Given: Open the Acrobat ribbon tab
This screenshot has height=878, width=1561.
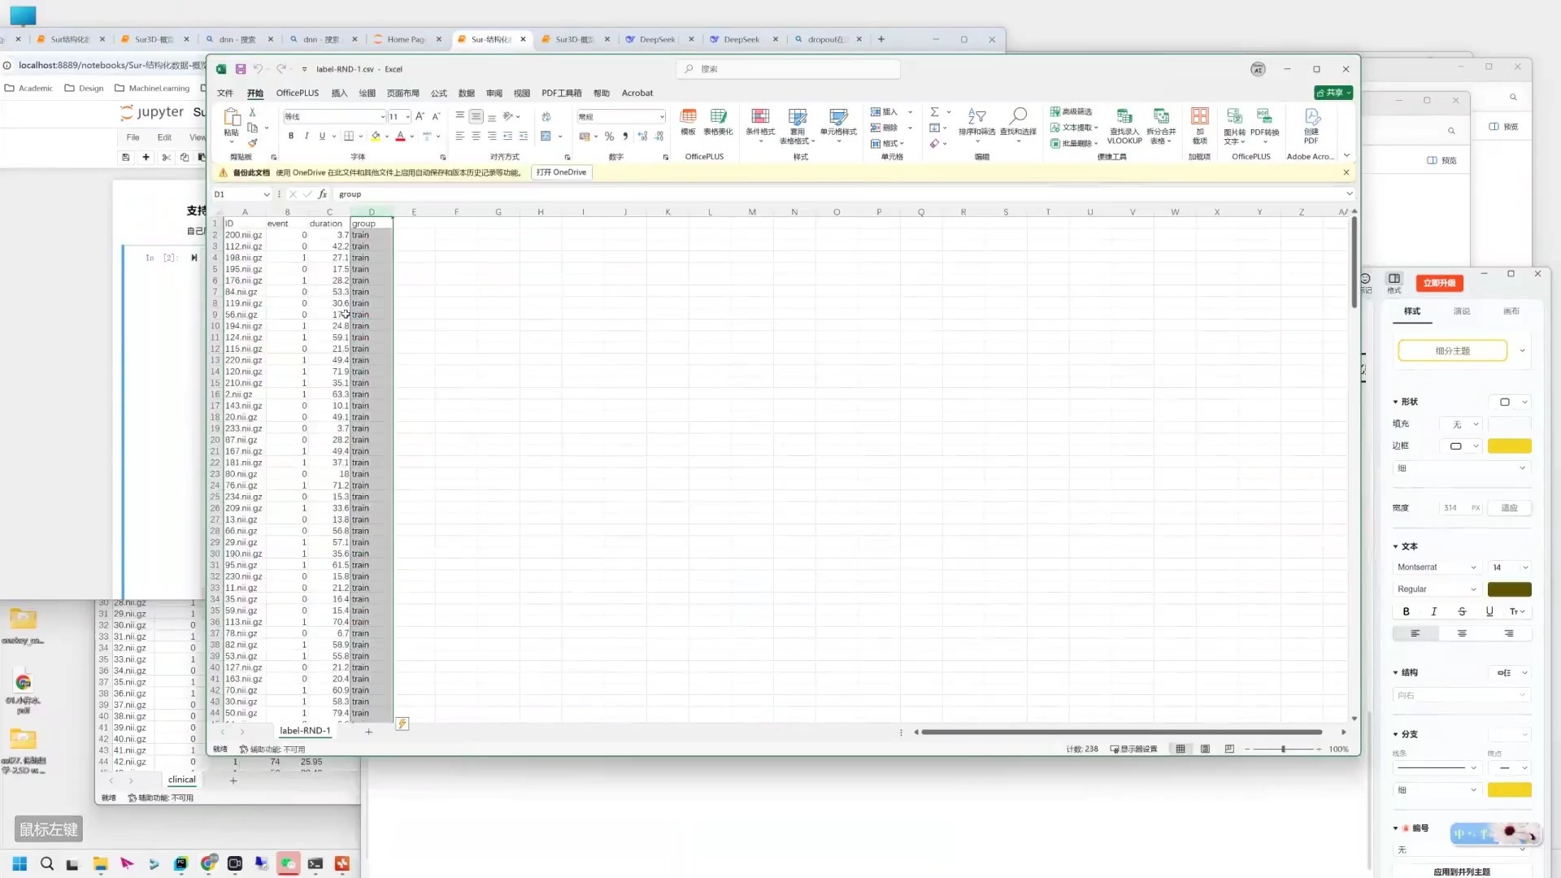Looking at the screenshot, I should (x=637, y=93).
